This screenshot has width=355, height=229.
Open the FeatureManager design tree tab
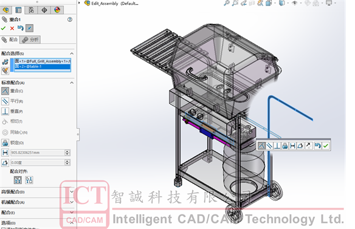click(5, 10)
